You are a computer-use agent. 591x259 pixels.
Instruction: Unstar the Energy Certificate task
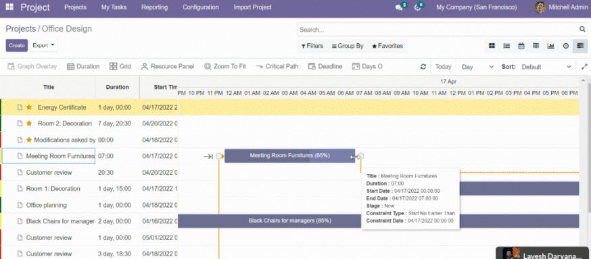pos(29,107)
